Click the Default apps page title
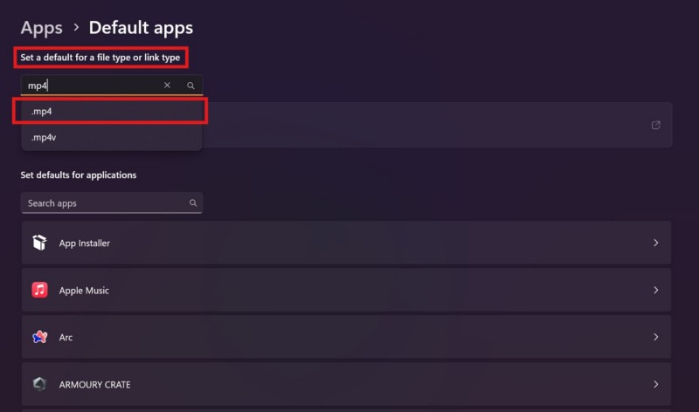Screen dimensions: 699x412 [141, 28]
